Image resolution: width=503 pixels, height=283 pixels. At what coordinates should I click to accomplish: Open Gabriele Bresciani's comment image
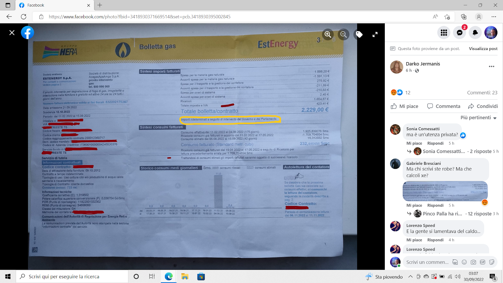(445, 191)
